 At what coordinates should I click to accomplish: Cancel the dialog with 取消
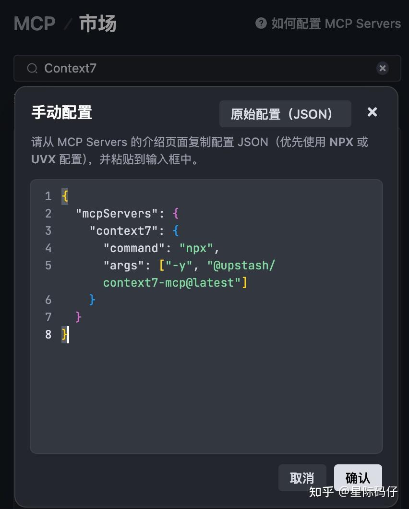pyautogui.click(x=302, y=478)
